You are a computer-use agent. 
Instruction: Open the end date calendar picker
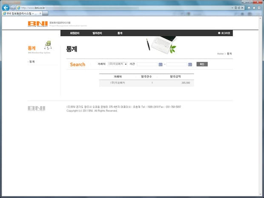point(190,64)
